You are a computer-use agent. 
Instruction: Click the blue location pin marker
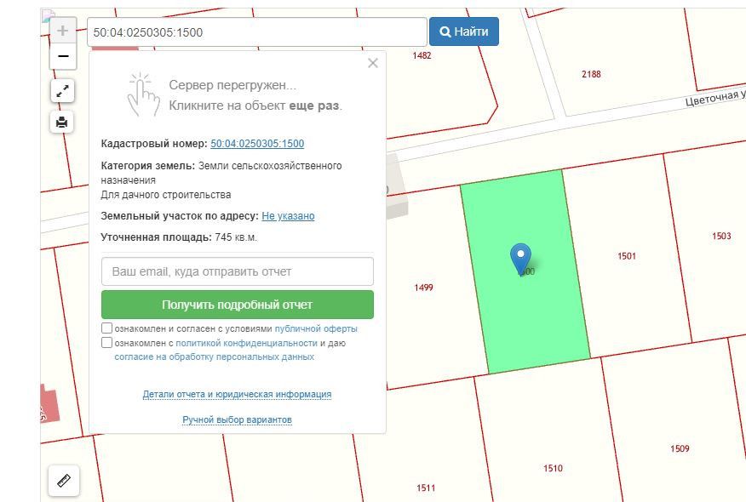(x=520, y=259)
